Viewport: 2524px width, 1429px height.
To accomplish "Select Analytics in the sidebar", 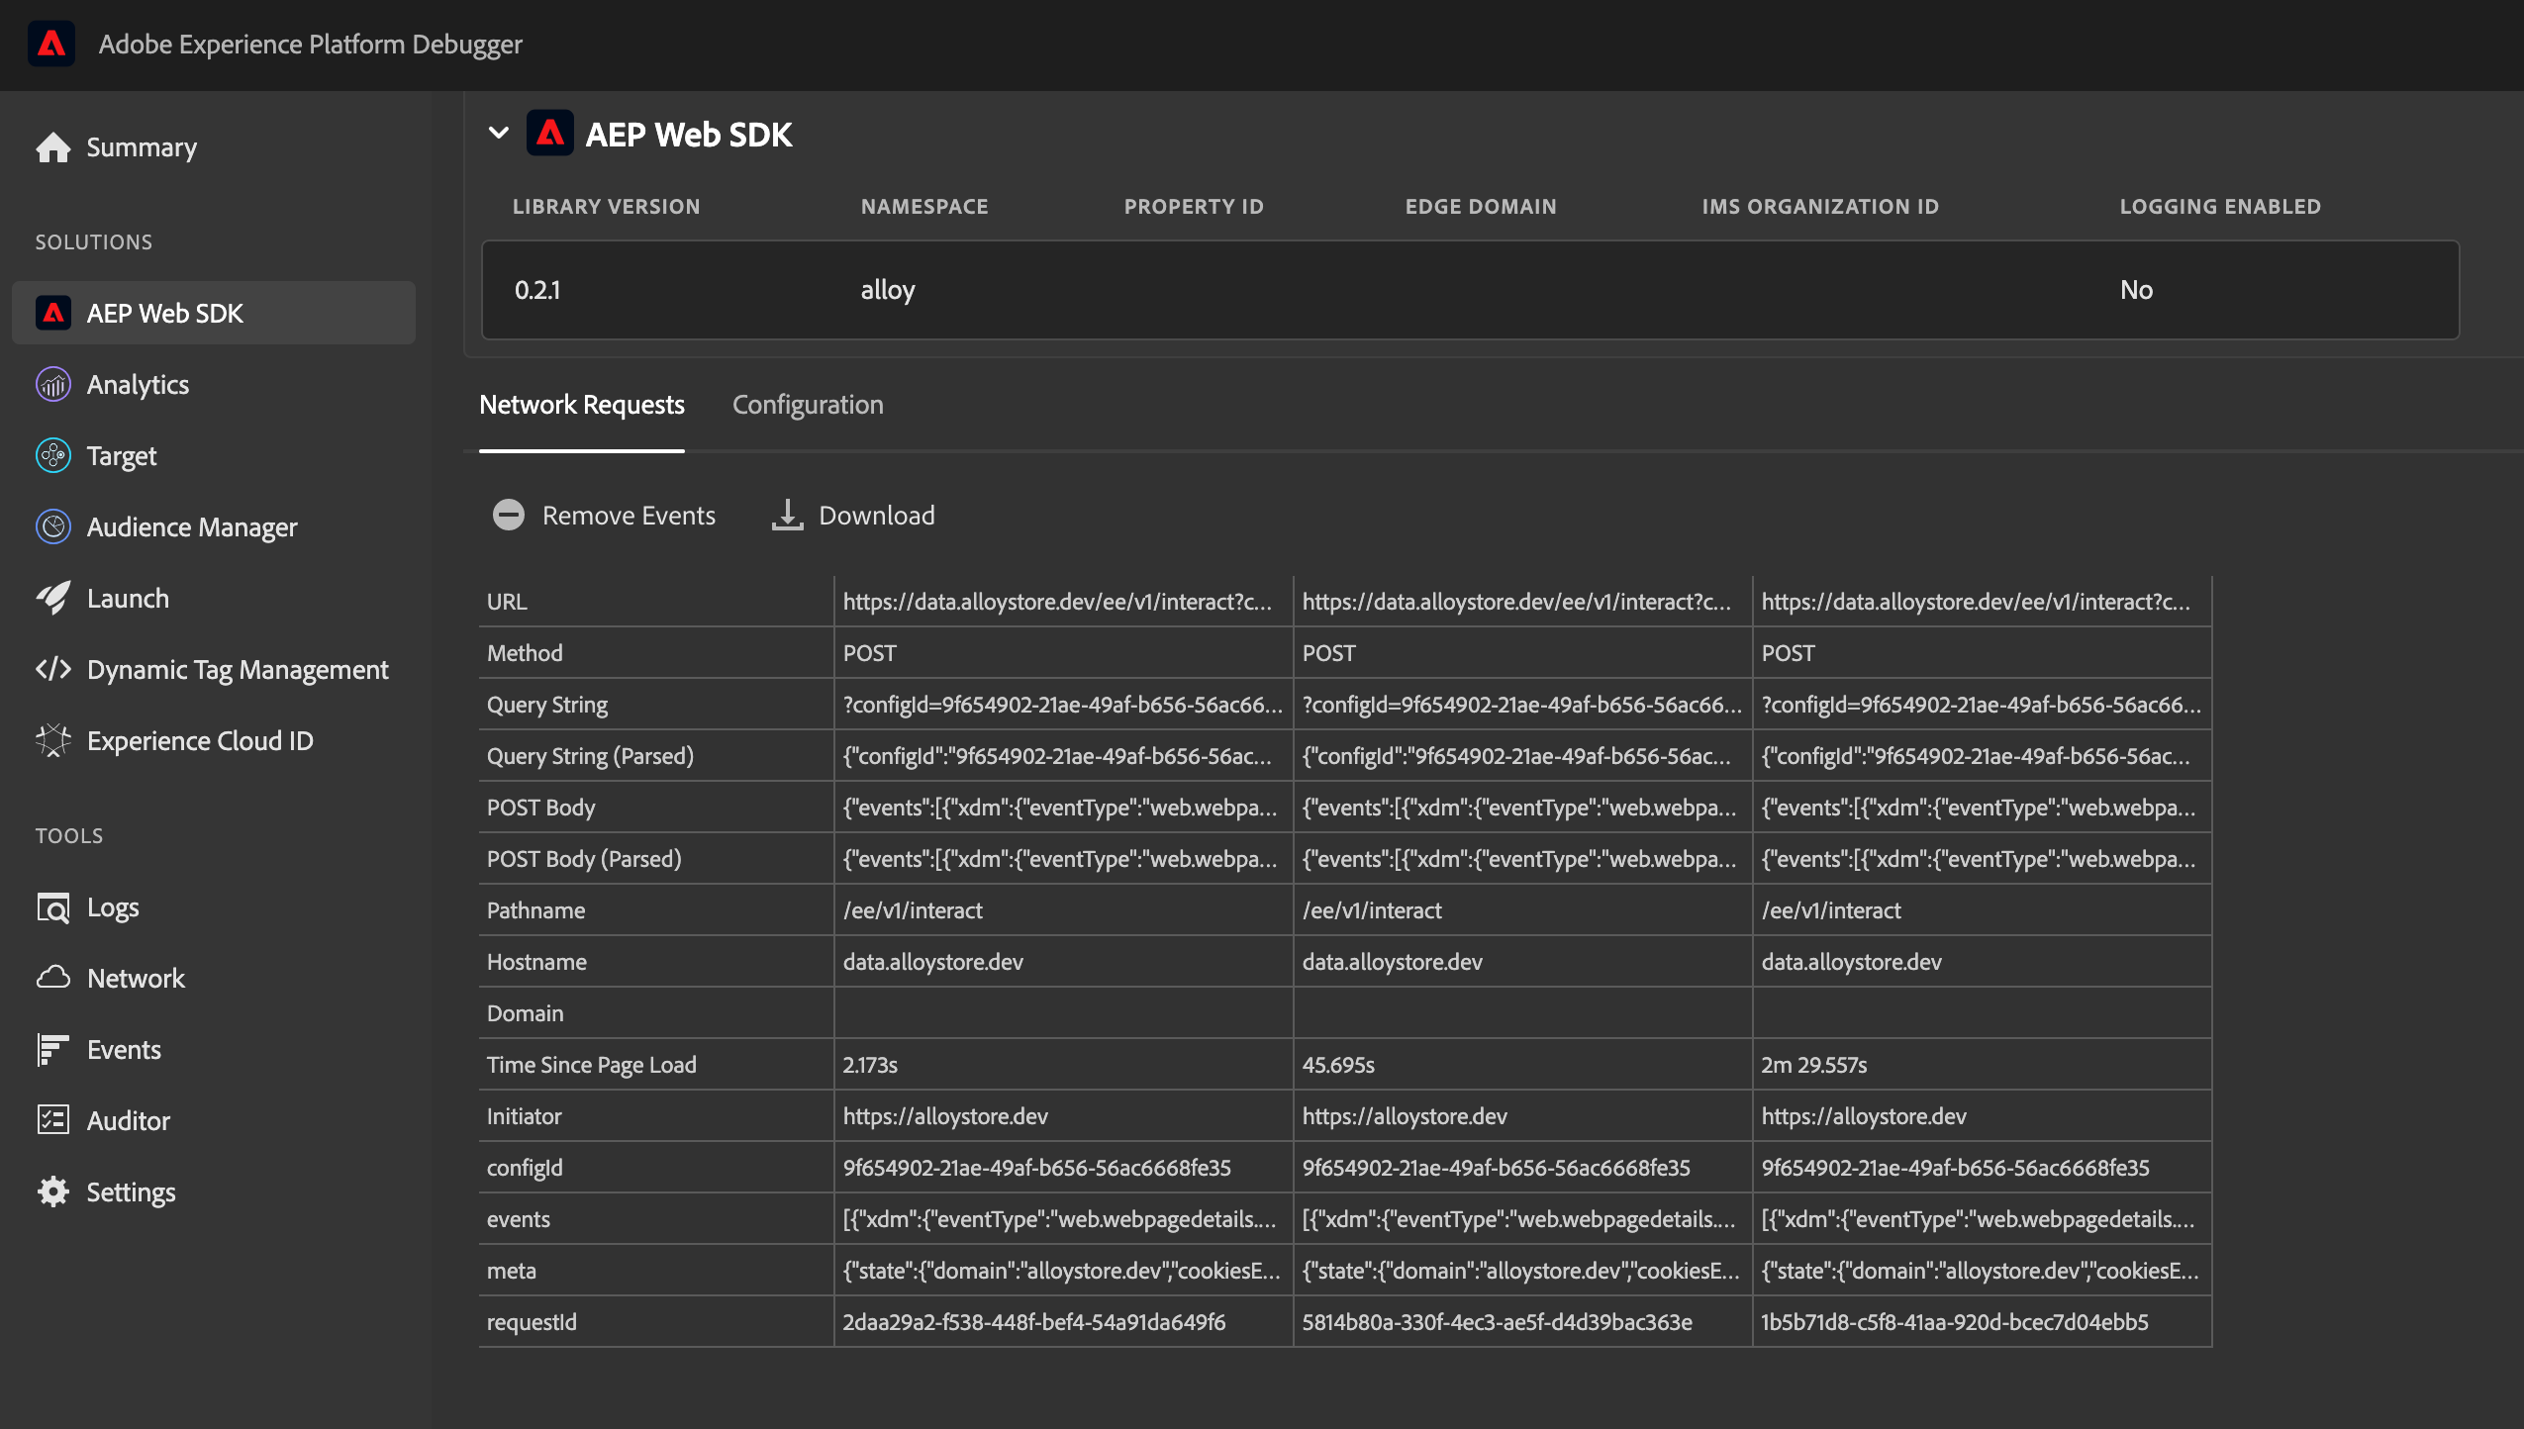I will (138, 385).
